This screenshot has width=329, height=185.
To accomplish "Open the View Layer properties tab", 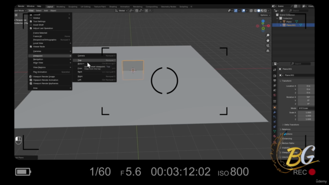I will click(275, 86).
